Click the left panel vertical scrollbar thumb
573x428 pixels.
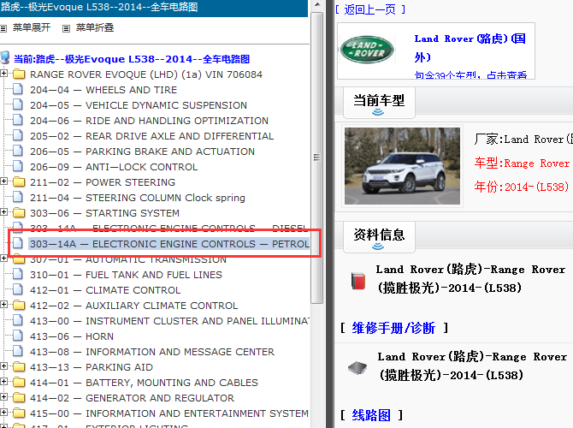(316, 158)
